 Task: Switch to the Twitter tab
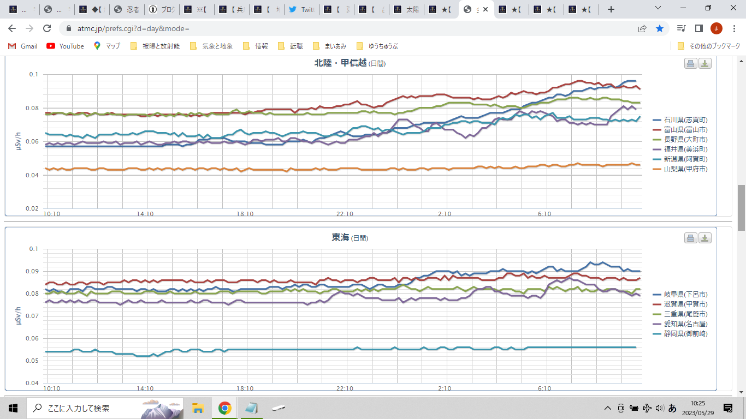[x=301, y=9]
